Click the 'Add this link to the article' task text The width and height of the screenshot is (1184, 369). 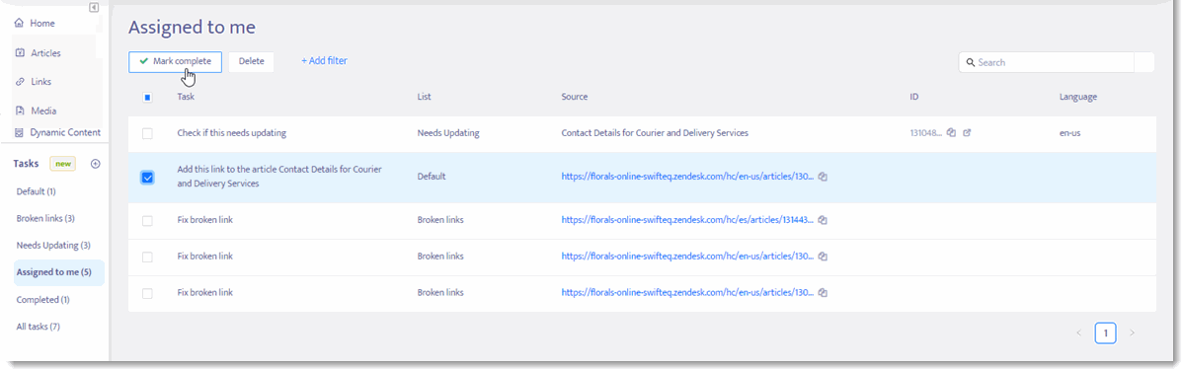(x=279, y=177)
